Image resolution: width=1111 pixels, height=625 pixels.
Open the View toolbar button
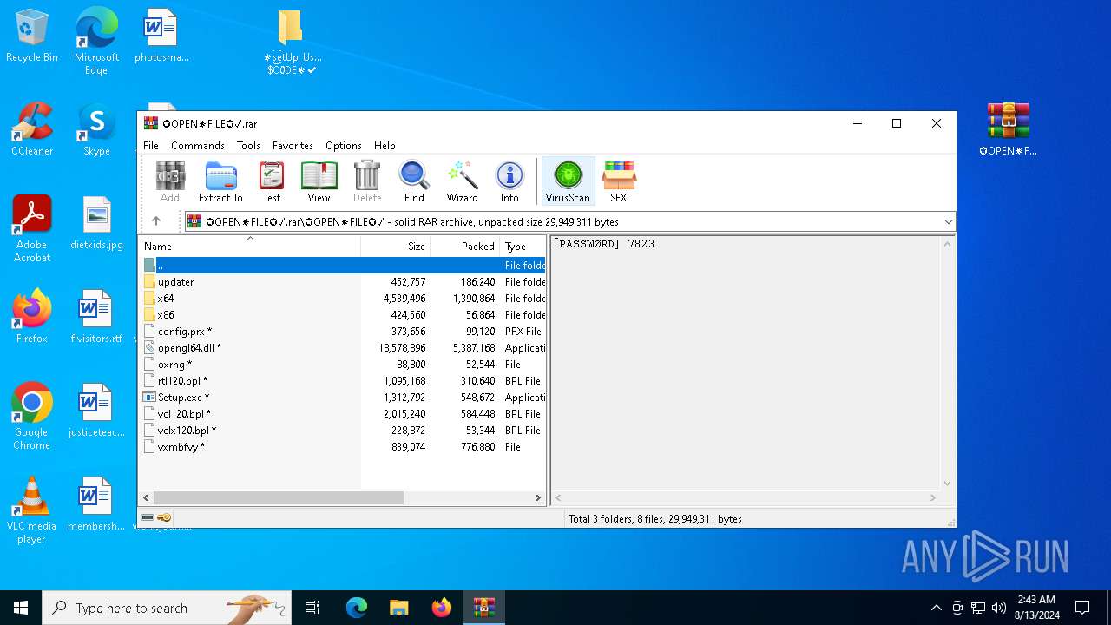pyautogui.click(x=319, y=182)
